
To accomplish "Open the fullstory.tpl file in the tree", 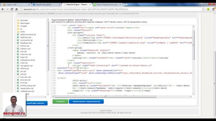I will 25,48.
